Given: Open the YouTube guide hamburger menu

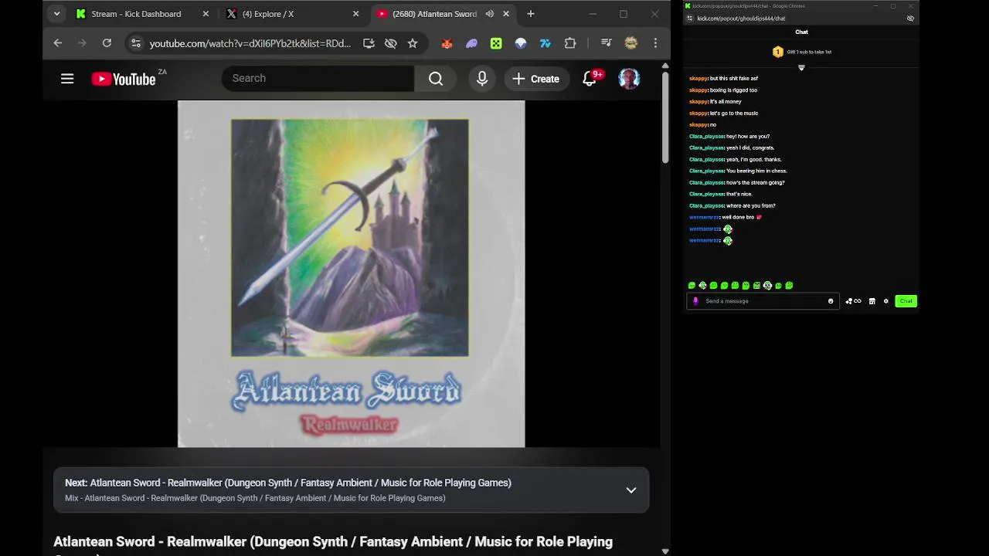Looking at the screenshot, I should point(67,79).
